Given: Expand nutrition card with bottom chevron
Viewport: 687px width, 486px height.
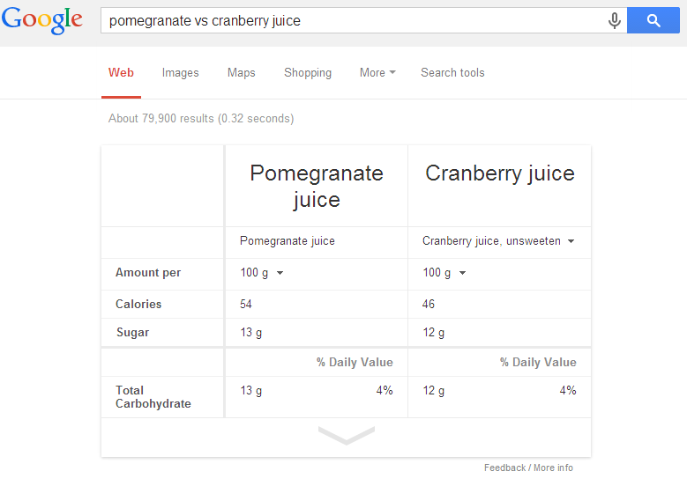Looking at the screenshot, I should [346, 435].
